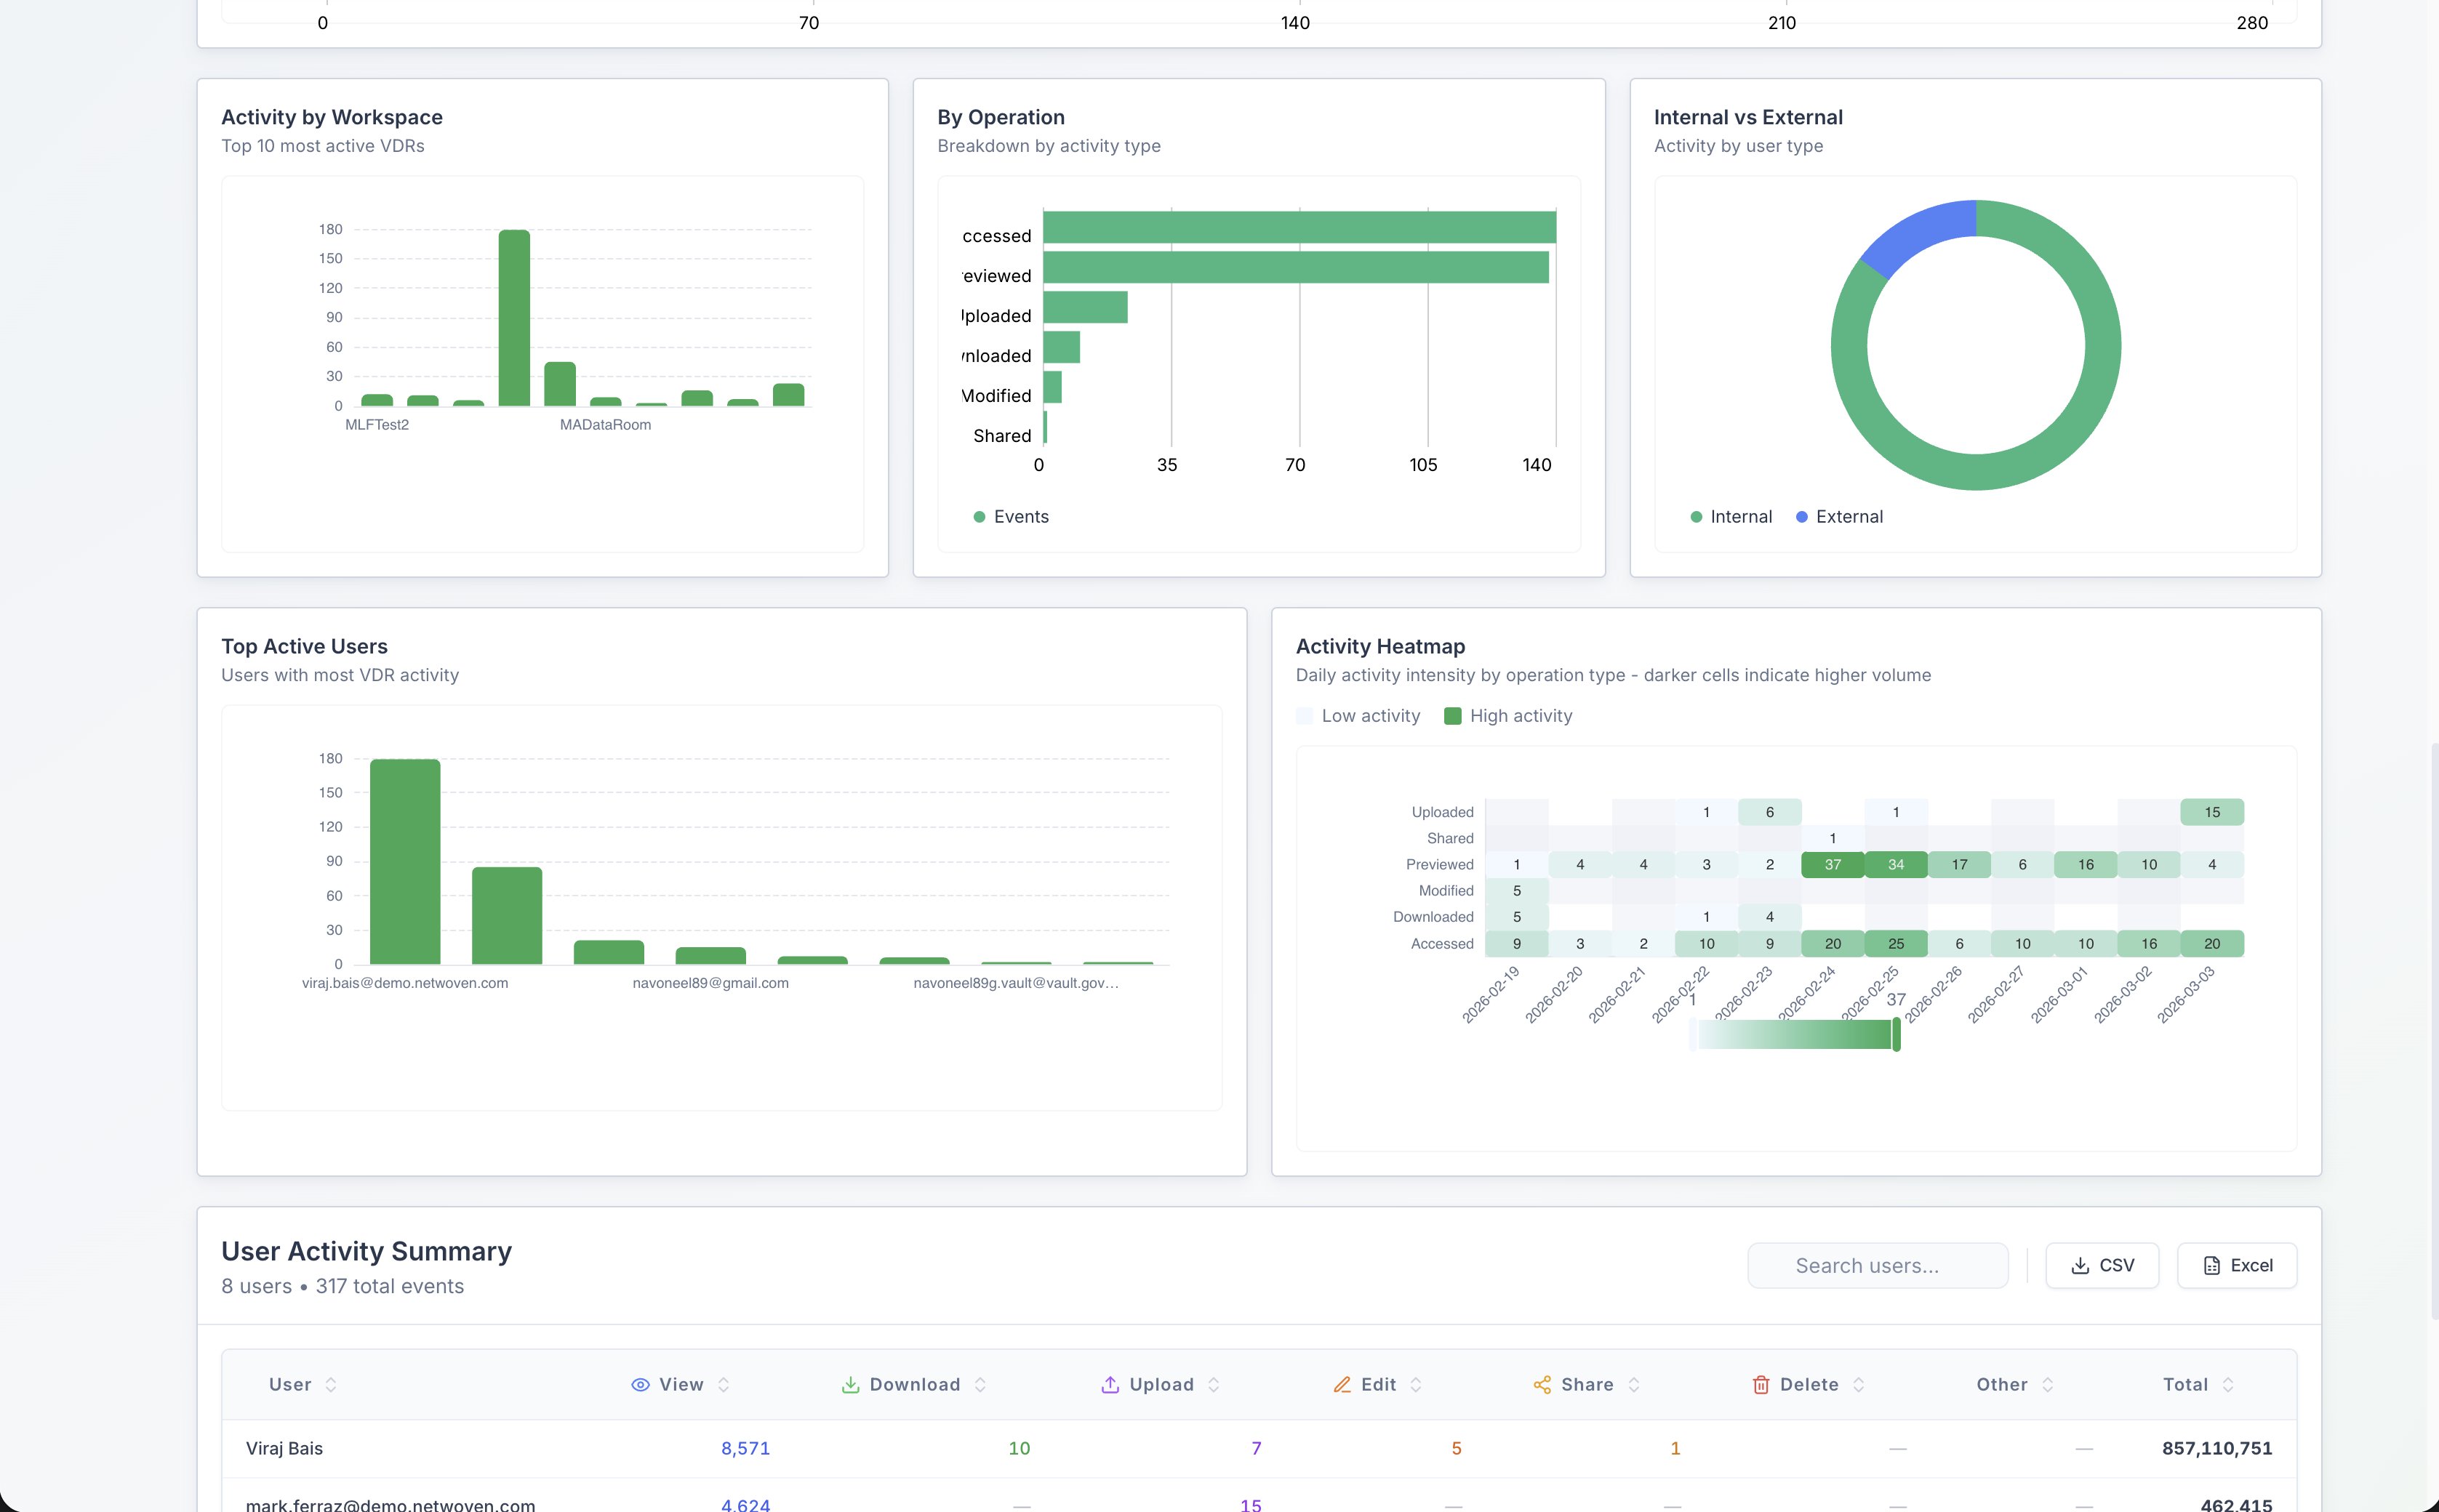This screenshot has height=1512, width=2439.
Task: Click navoneel89@gmail.com axis label
Action: [710, 983]
